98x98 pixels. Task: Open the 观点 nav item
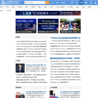point(46,7)
